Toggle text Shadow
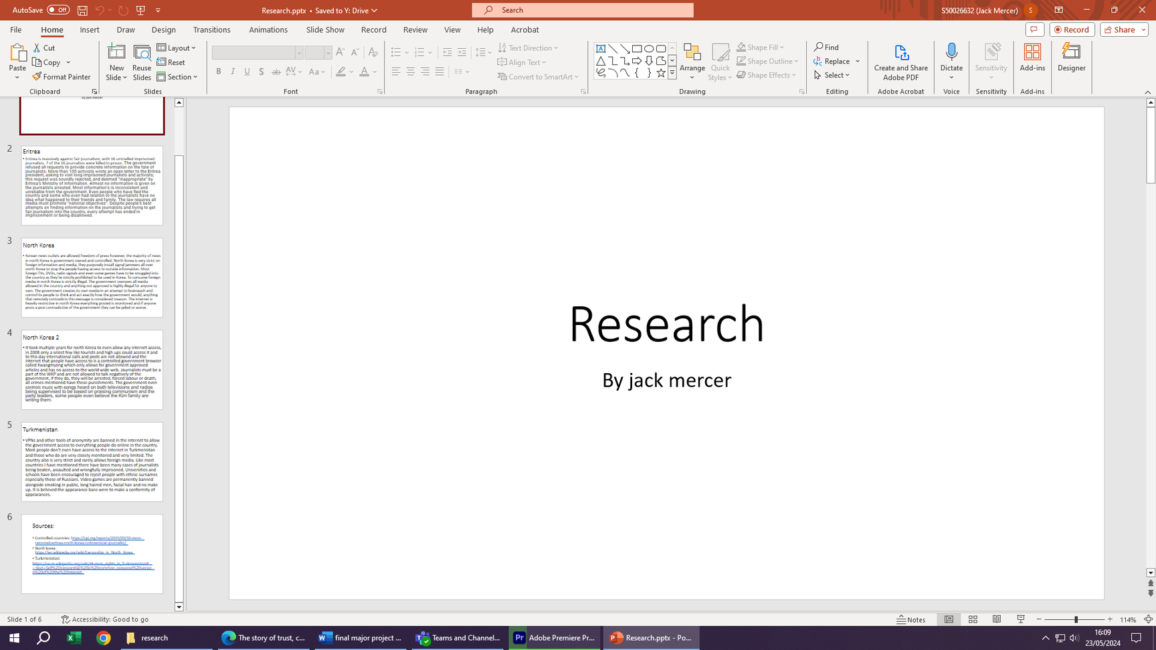This screenshot has height=650, width=1156. (262, 72)
